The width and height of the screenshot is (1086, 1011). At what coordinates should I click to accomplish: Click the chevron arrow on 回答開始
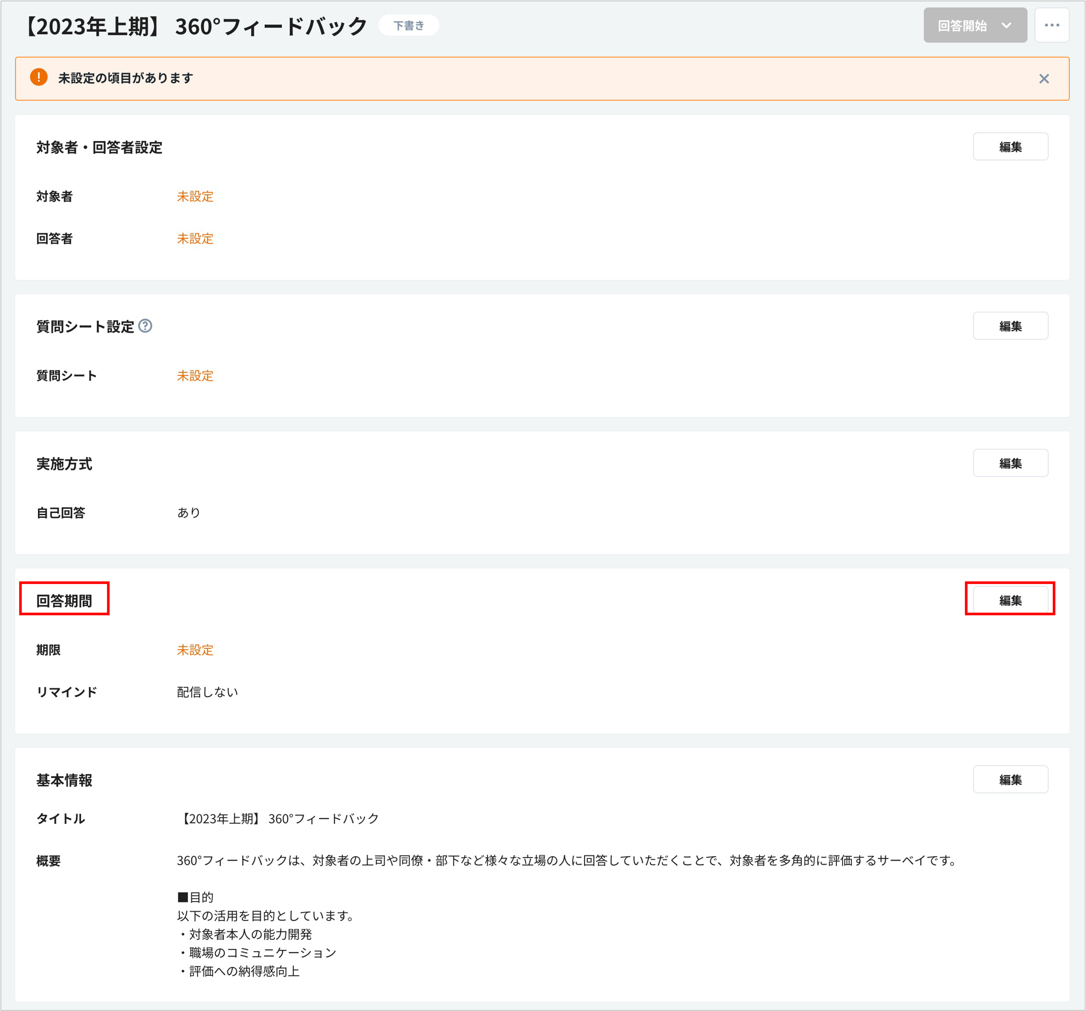[x=1006, y=26]
